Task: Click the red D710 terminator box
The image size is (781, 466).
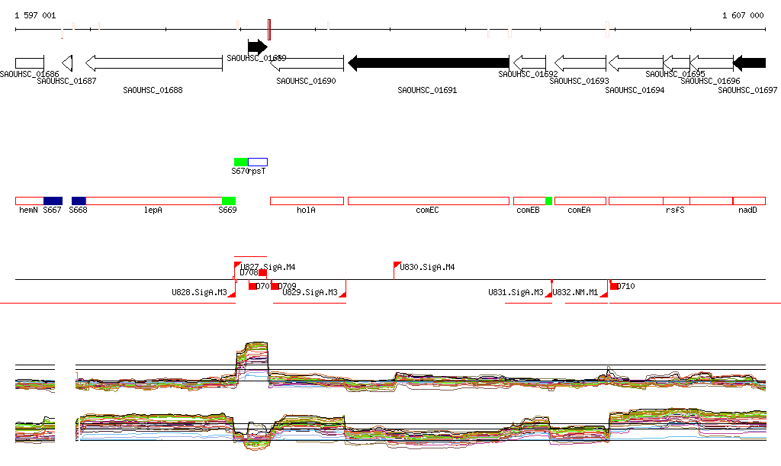Action: point(614,286)
